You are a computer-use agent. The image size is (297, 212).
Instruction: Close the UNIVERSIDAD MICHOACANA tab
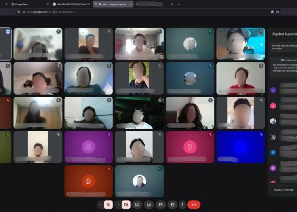pyautogui.click(x=89, y=4)
